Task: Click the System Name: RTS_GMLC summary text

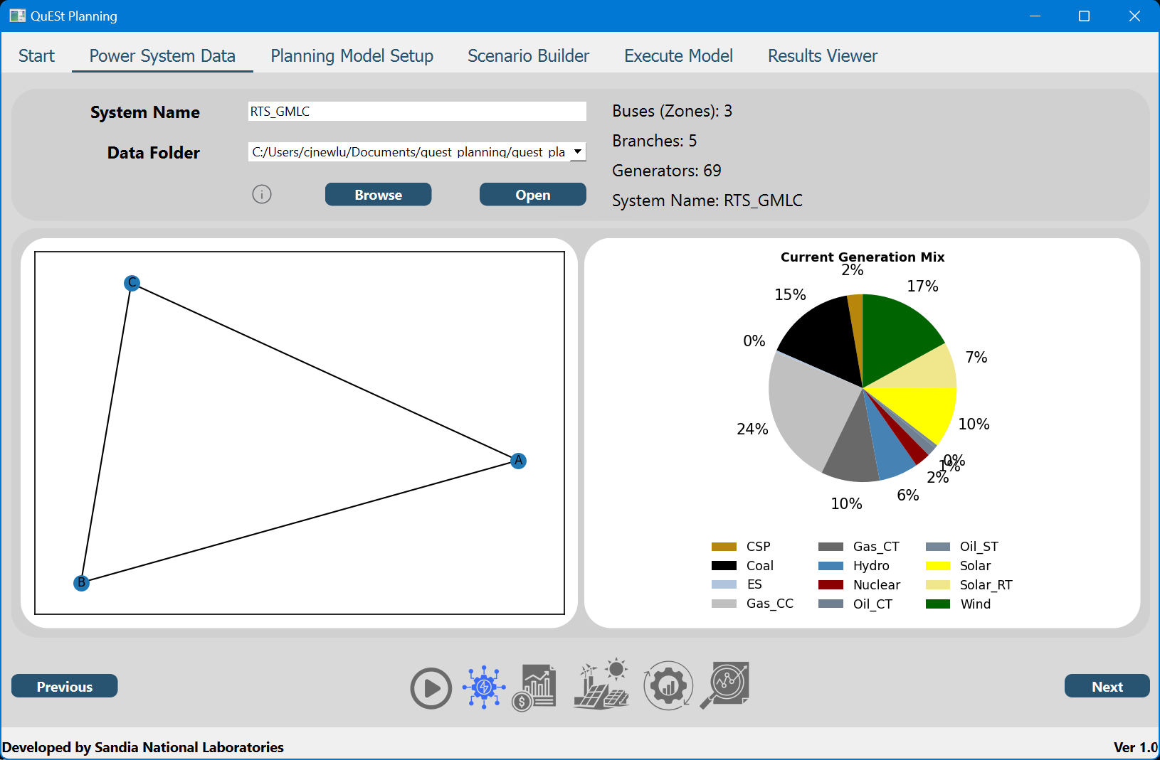Action: tap(707, 200)
